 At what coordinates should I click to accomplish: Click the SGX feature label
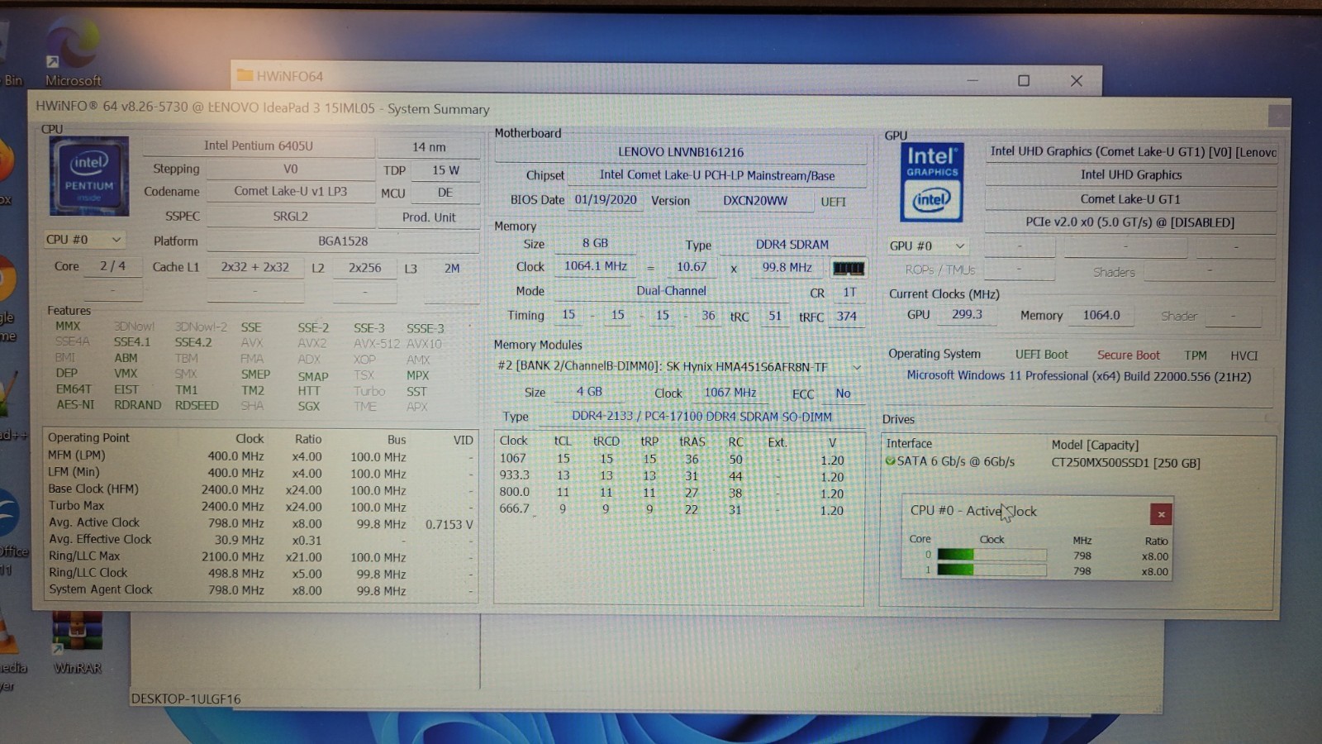pos(309,407)
